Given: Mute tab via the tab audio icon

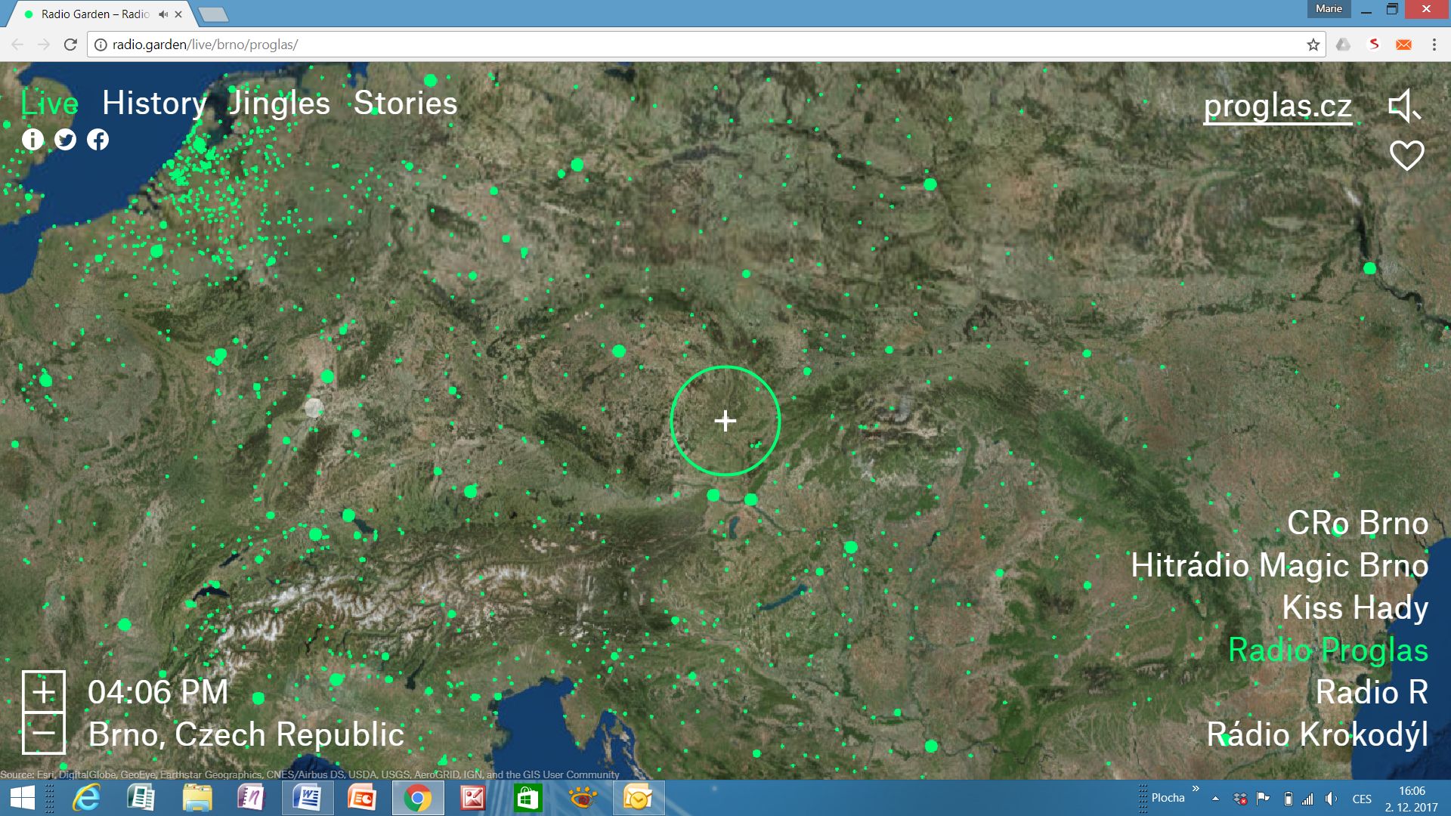Looking at the screenshot, I should click(163, 14).
